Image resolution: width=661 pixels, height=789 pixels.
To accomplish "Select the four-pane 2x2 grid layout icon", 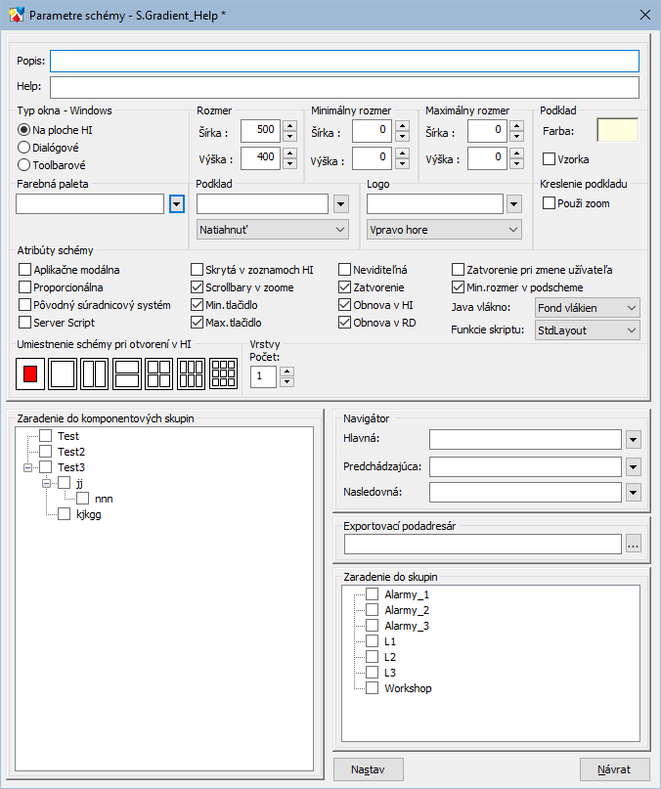I will pos(159,373).
